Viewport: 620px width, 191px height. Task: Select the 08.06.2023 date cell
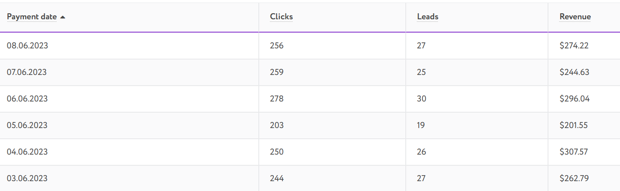pyautogui.click(x=27, y=45)
